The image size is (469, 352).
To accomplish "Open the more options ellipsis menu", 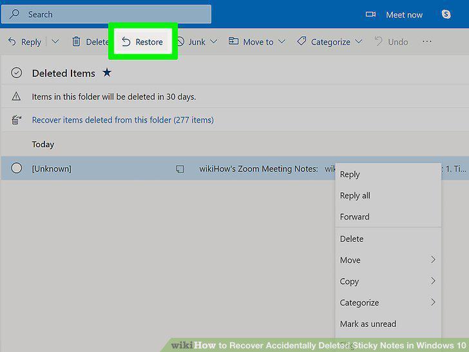I will pyautogui.click(x=427, y=42).
